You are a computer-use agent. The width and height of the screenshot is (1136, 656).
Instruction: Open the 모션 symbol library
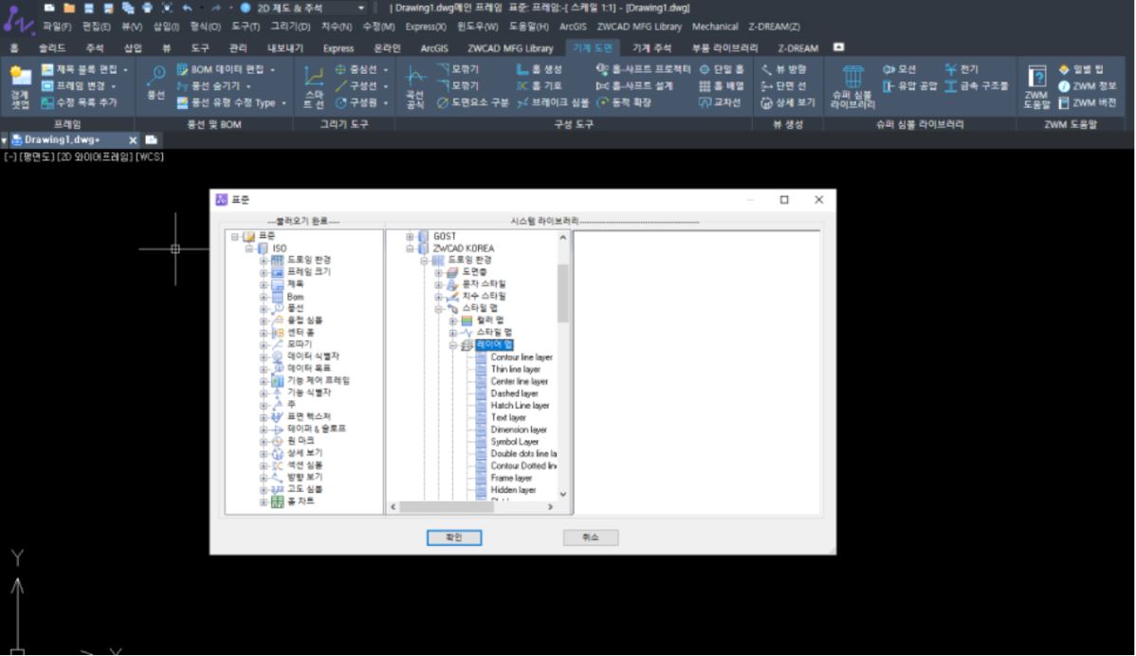pos(899,69)
